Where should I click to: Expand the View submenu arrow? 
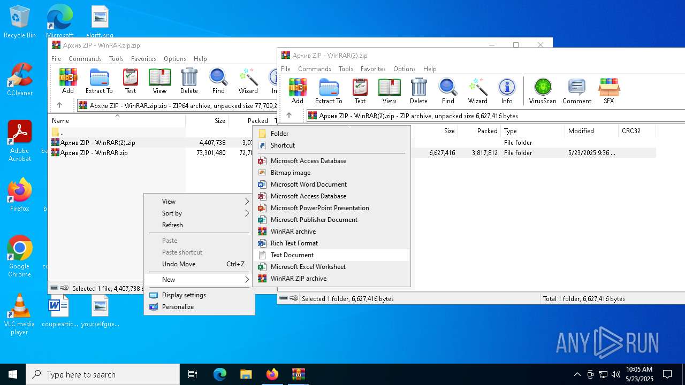(x=247, y=202)
